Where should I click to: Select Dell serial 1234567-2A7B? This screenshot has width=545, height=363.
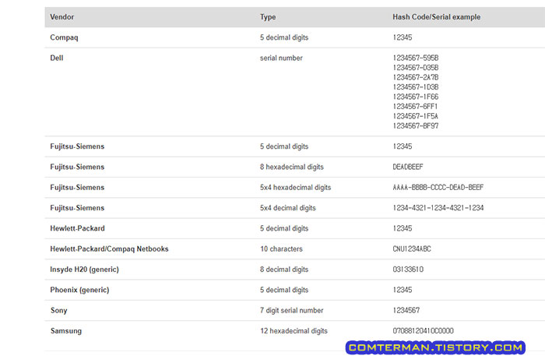[x=415, y=77]
